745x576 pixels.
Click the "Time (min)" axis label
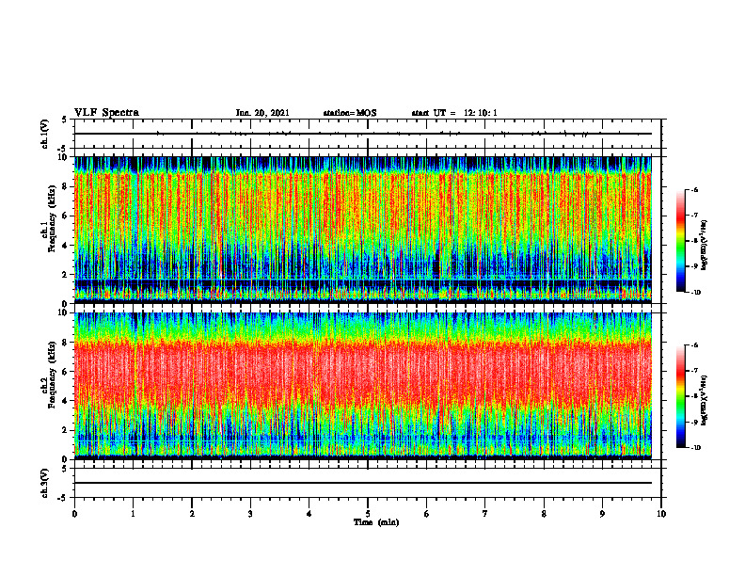[x=376, y=522]
